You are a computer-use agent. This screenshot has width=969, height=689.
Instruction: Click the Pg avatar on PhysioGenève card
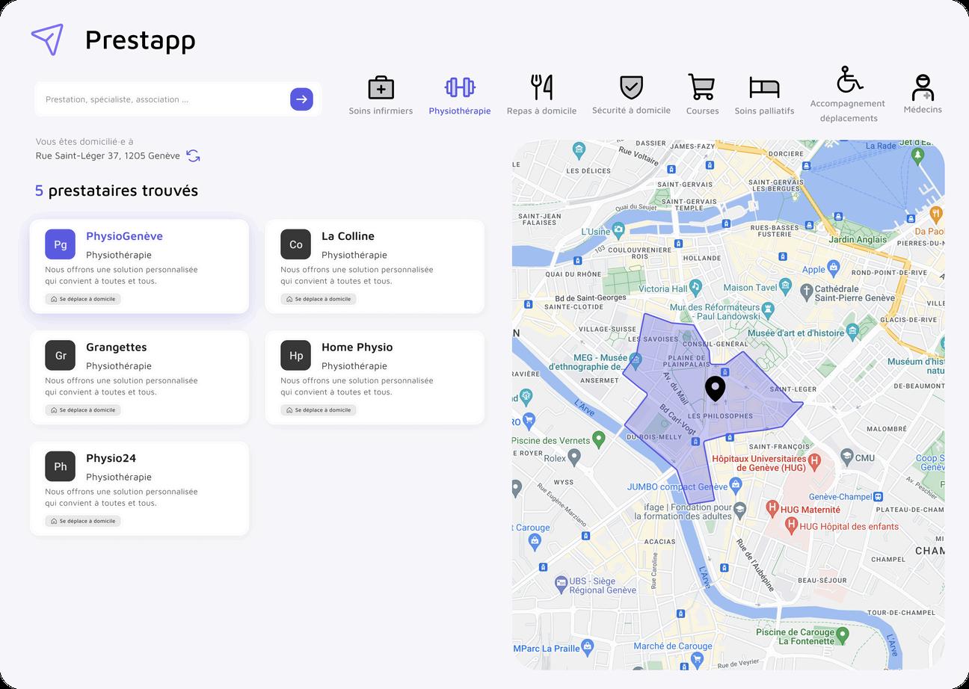pyautogui.click(x=60, y=244)
